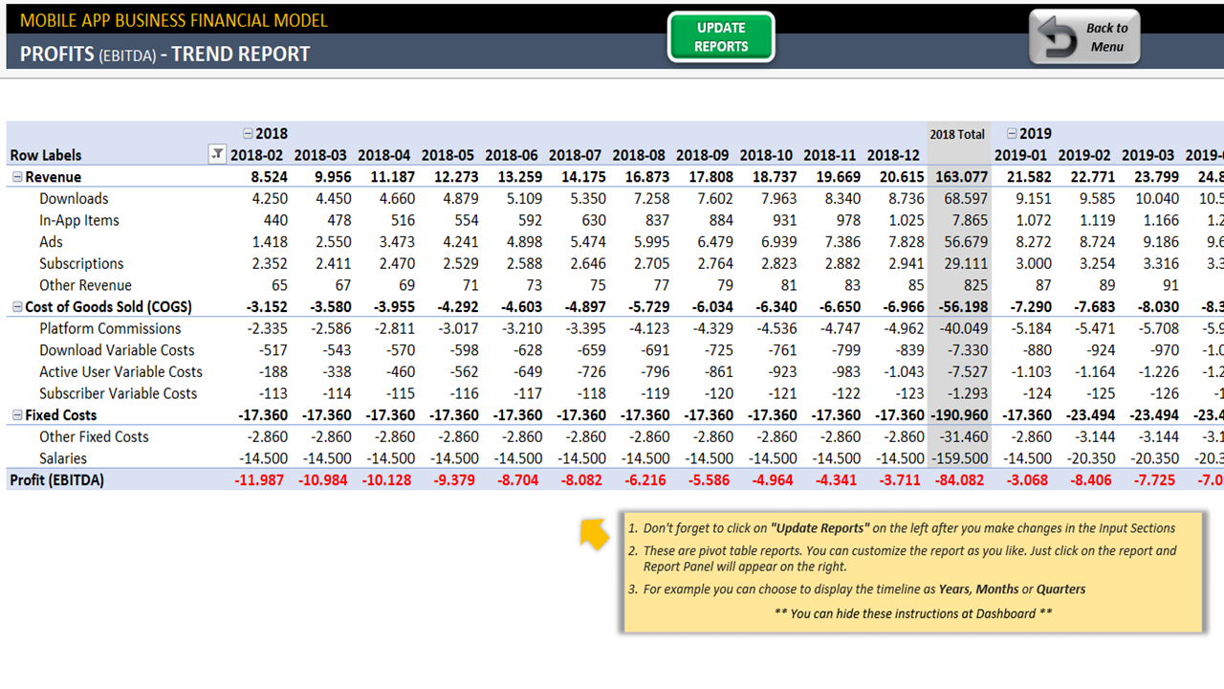Select the 2018-12 profit value -3.711
The height and width of the screenshot is (689, 1224).
[900, 480]
